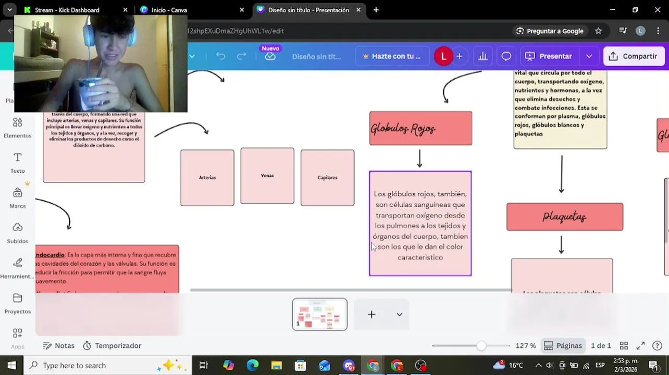The image size is (669, 375).
Task: Expand the file menu chevron in Canva toolbar
Action: point(192,56)
